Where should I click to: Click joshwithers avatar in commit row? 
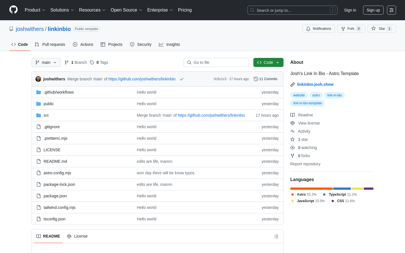[38, 79]
